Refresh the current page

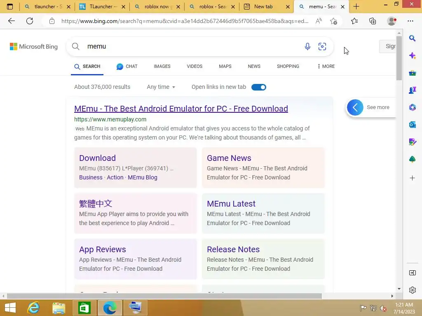(30, 21)
